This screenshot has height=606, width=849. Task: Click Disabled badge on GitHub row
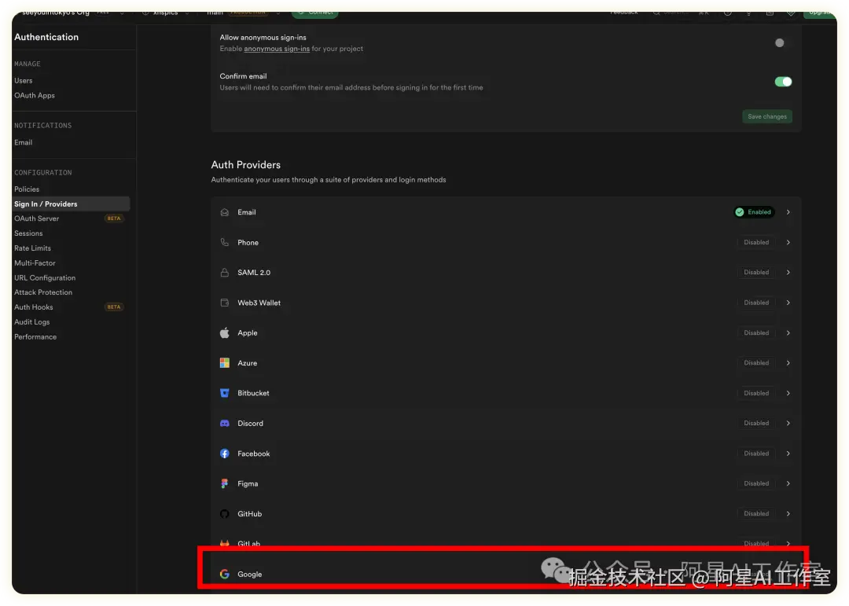pyautogui.click(x=756, y=513)
